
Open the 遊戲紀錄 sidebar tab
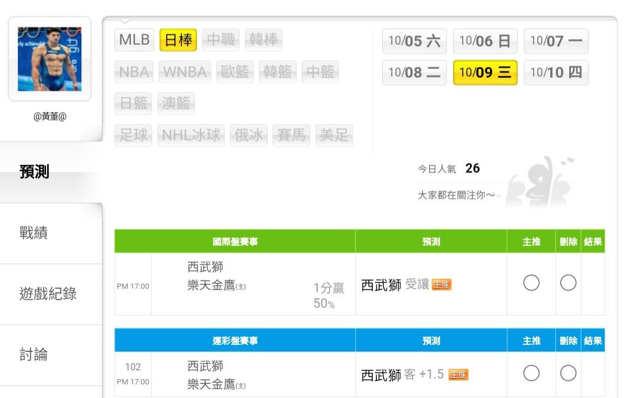[48, 294]
